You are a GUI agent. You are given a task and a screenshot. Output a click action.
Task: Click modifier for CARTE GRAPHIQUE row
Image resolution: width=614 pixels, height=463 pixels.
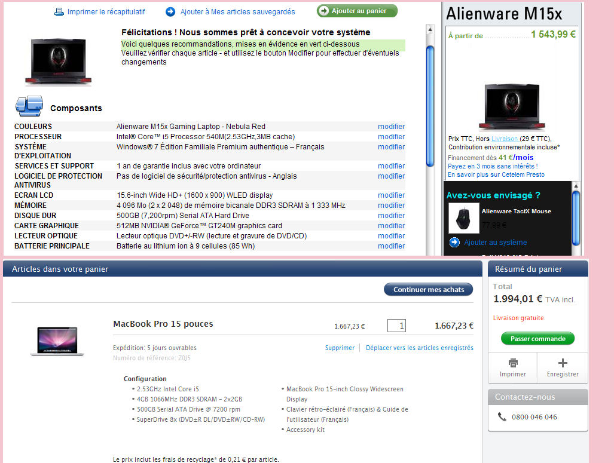pos(391,226)
